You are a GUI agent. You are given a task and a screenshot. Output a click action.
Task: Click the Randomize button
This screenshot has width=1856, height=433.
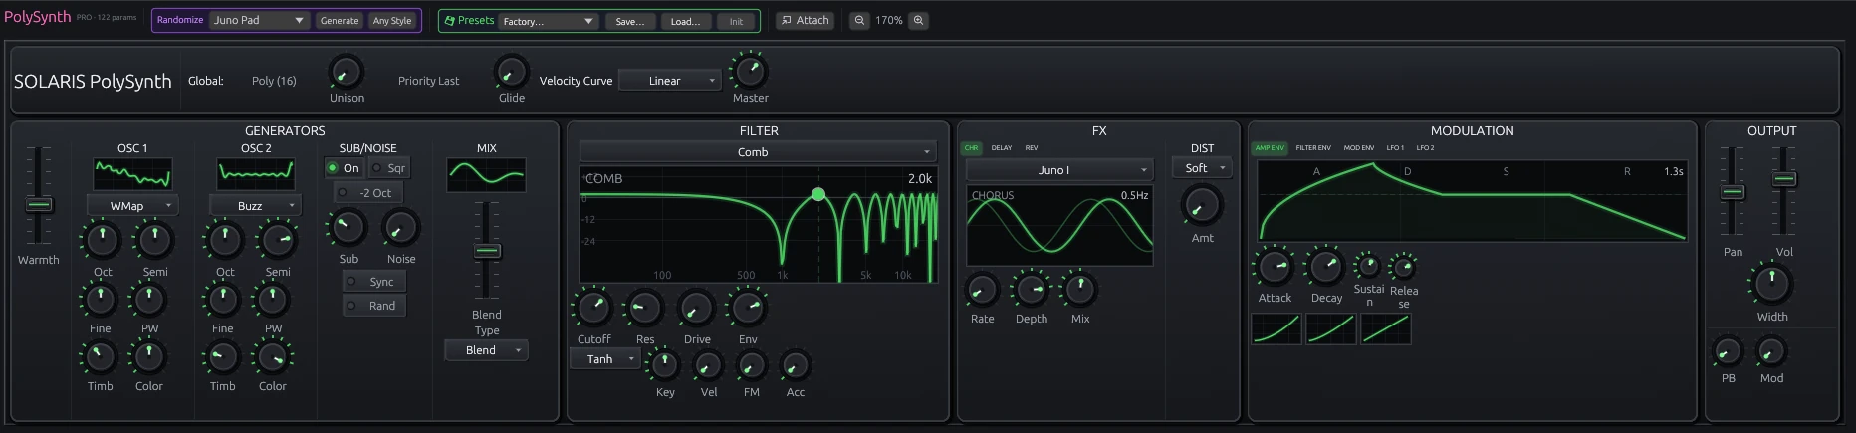tap(180, 20)
